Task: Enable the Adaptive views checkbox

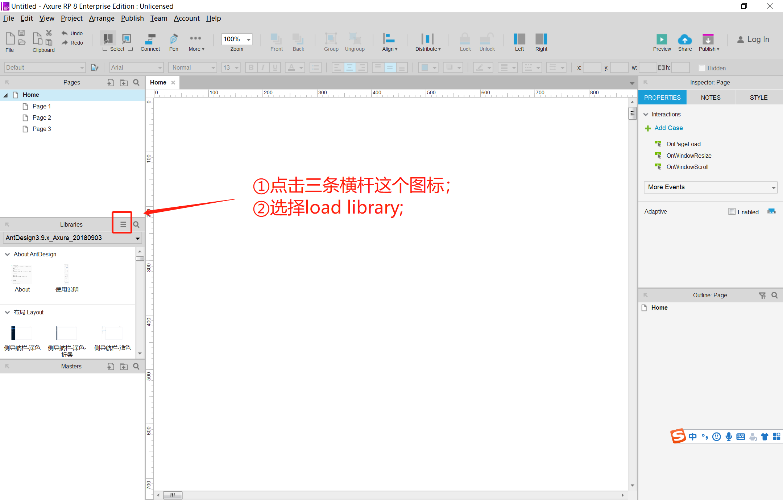Action: [x=732, y=212]
